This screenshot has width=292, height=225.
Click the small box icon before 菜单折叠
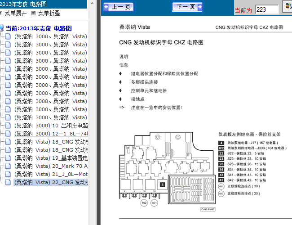(x=33, y=13)
